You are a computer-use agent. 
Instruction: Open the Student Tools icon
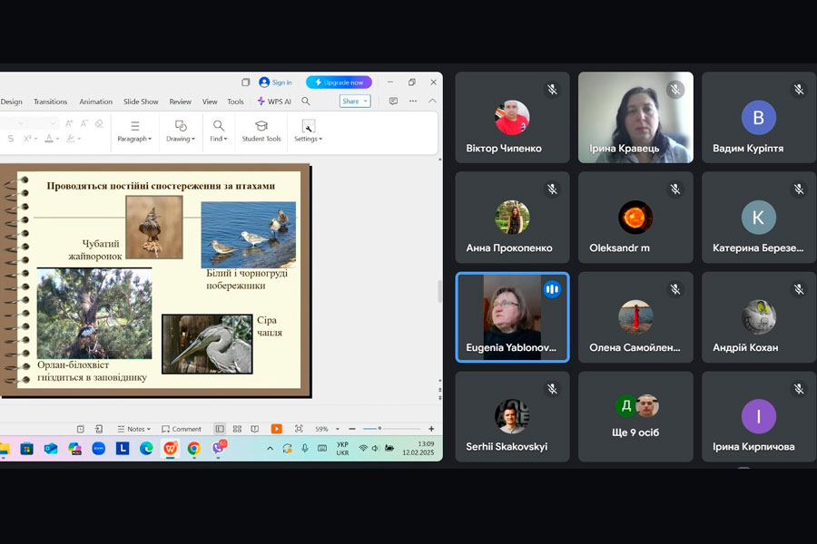point(261,131)
